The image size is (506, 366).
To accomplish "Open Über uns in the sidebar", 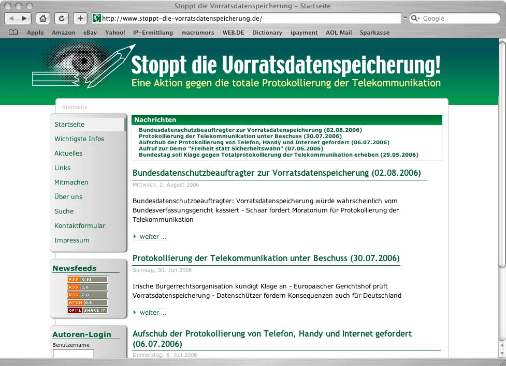I will 68,196.
